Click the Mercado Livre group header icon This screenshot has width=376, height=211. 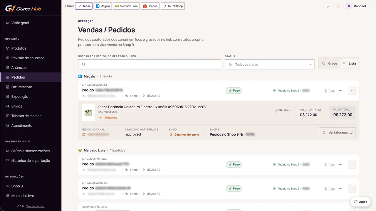click(80, 150)
